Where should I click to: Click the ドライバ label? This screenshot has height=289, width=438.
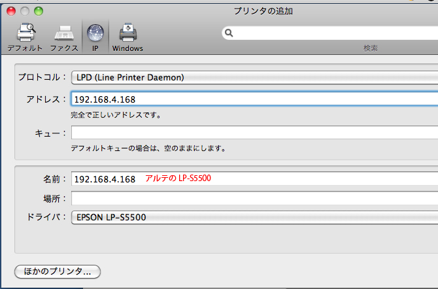click(46, 217)
